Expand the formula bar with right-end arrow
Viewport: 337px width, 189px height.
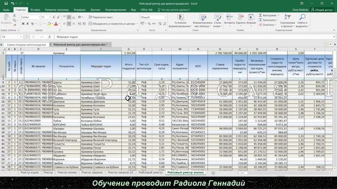[x=334, y=37]
